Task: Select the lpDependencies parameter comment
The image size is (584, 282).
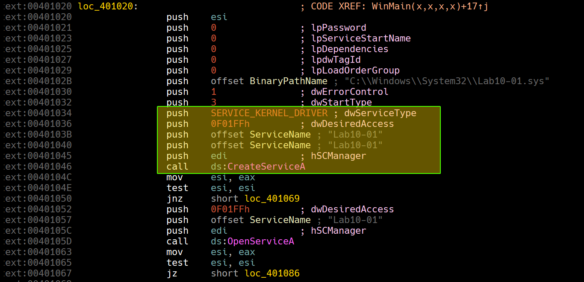Action: click(x=350, y=49)
